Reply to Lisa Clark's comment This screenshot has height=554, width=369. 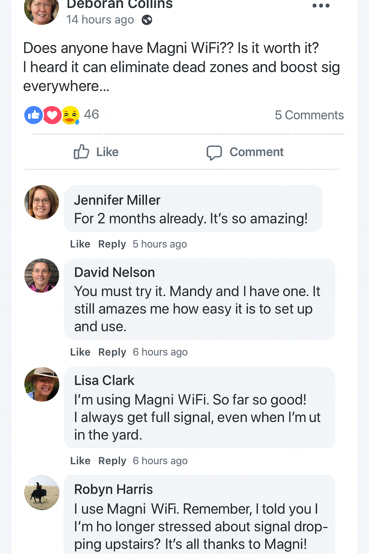112,461
